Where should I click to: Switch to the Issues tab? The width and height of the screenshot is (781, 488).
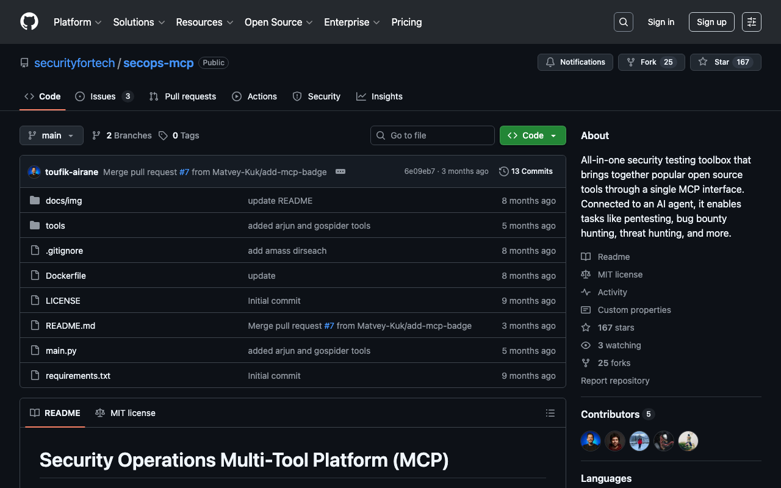click(x=103, y=96)
